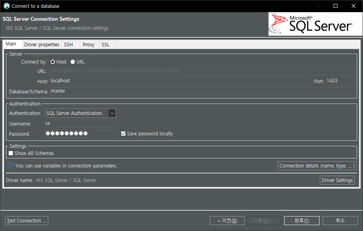Click the 완료(F) finish button

(x=302, y=220)
